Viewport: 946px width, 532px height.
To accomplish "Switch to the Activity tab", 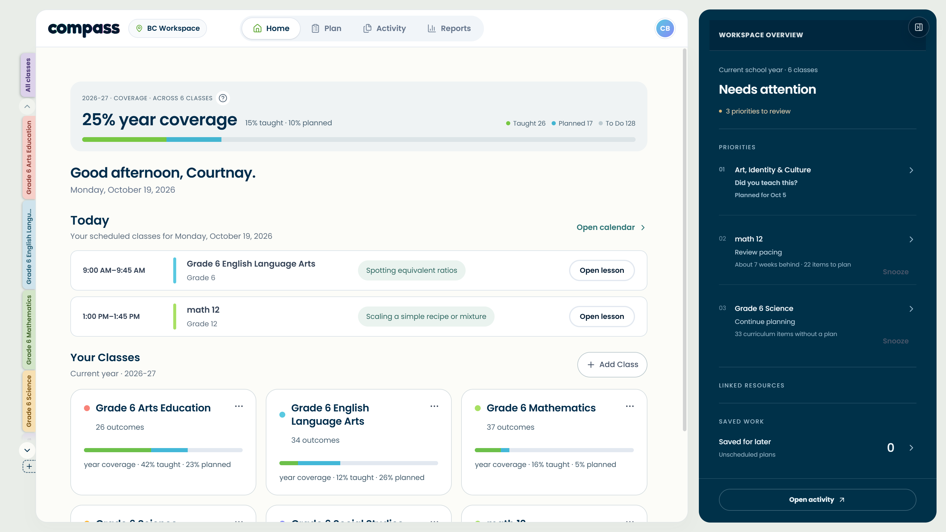I will [385, 28].
